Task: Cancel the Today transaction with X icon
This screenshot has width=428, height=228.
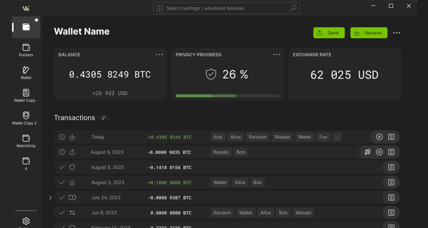Action: point(379,137)
